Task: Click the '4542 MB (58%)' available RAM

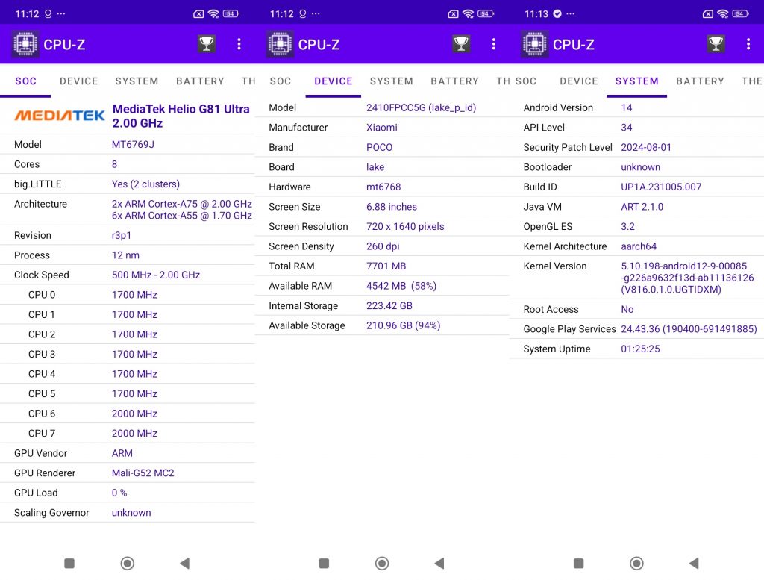Action: (401, 286)
